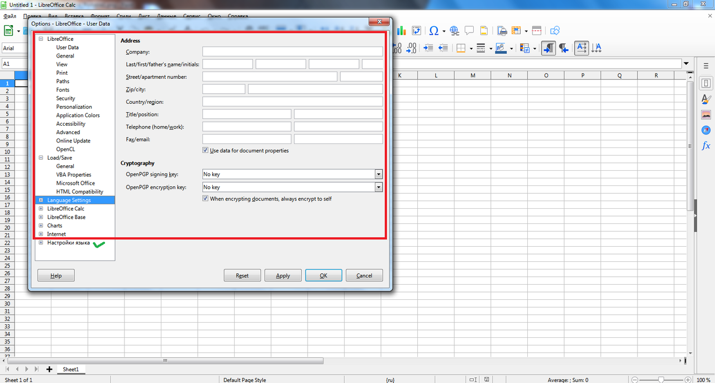Collapse the LibreOffice tree node
The image size is (715, 383).
point(41,39)
